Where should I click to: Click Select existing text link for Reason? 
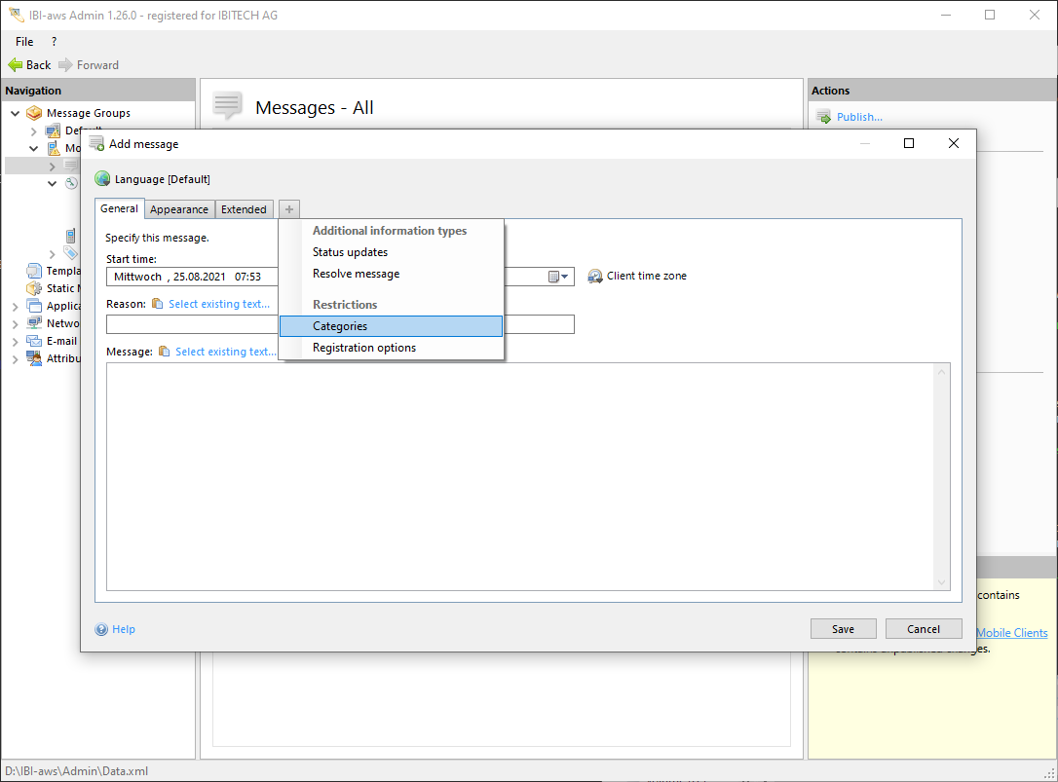pos(219,304)
